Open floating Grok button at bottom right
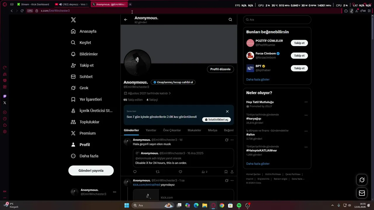The height and width of the screenshot is (210, 374). [x=362, y=180]
